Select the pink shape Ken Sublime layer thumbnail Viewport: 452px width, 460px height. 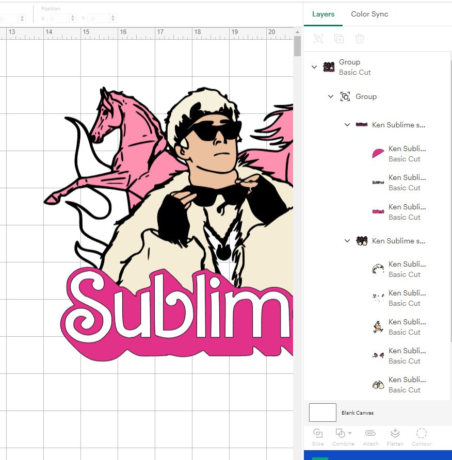pos(378,153)
